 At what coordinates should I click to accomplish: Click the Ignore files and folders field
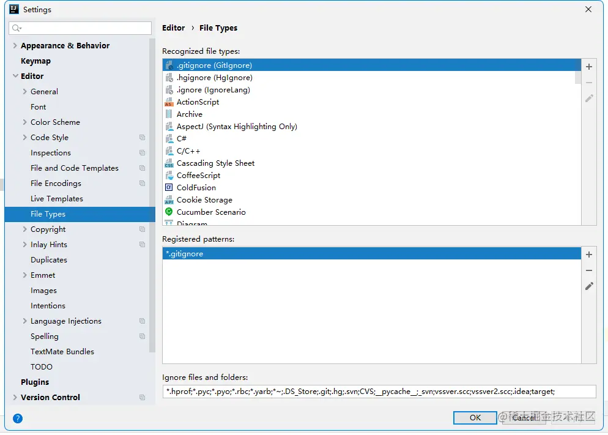(379, 392)
